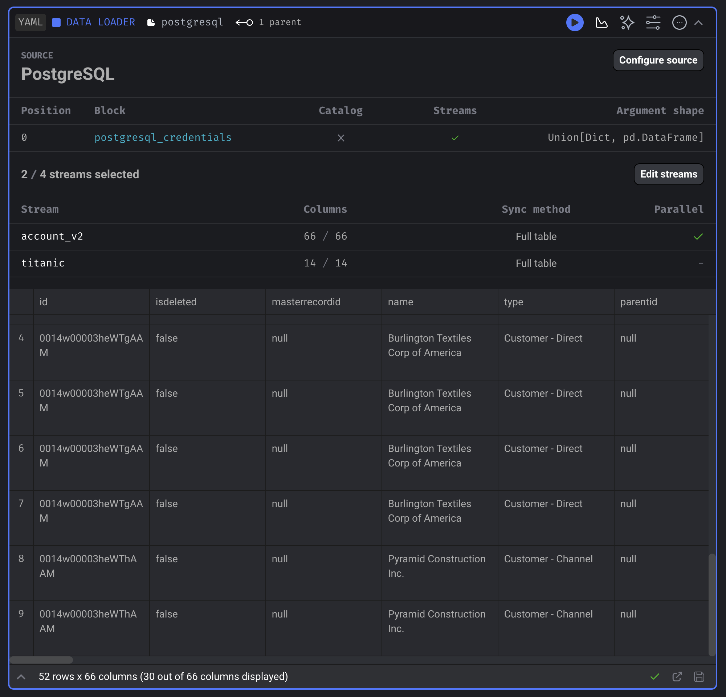Viewport: 726px width, 697px height.
Task: Click the blue DATA LOADER color square
Action: coord(56,23)
